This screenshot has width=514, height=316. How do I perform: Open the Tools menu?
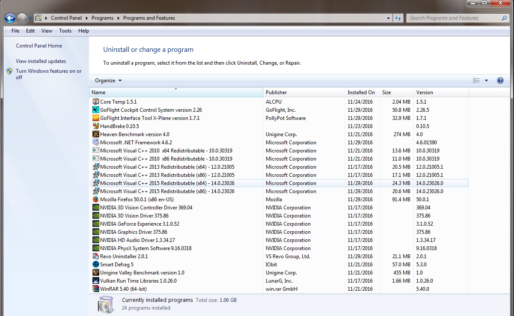tap(65, 31)
